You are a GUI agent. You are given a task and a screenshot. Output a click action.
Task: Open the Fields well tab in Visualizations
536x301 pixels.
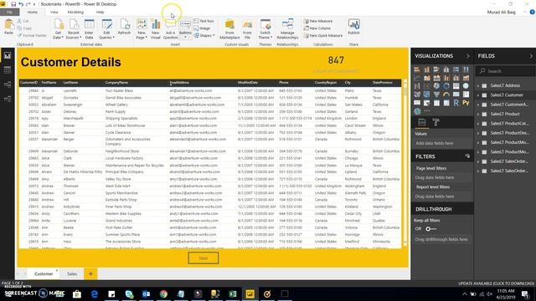[x=422, y=122]
